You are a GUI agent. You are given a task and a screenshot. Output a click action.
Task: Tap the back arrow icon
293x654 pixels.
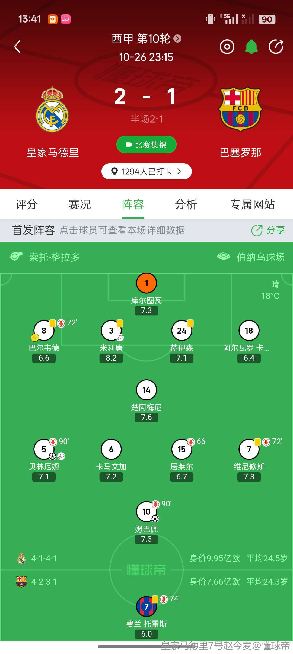(17, 47)
